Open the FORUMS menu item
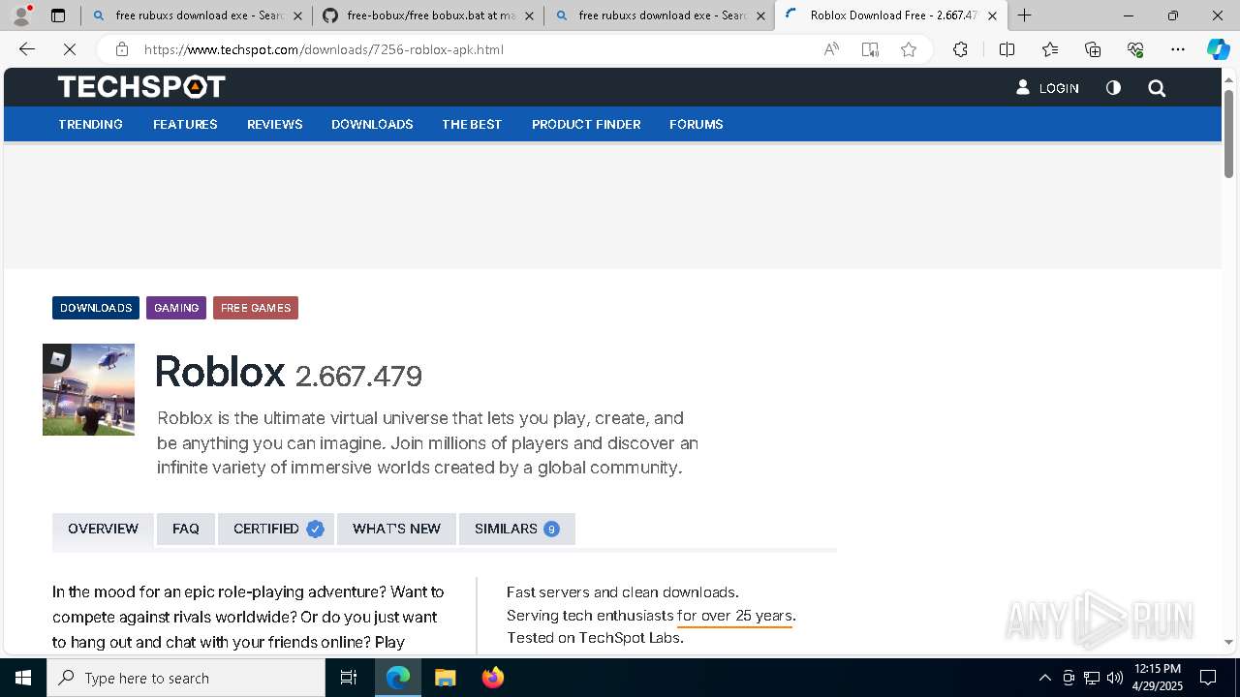The width and height of the screenshot is (1240, 697). click(697, 124)
